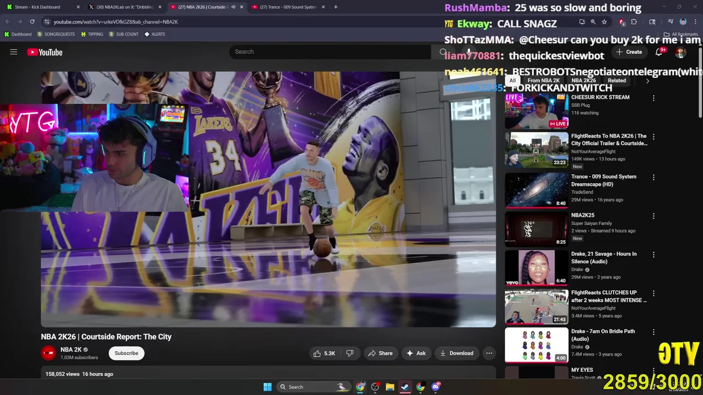This screenshot has height=395, width=703.
Task: Open the ALERTS bookmark
Action: click(x=154, y=34)
